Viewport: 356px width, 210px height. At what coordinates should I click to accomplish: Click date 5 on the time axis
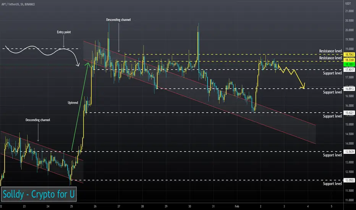(332, 206)
